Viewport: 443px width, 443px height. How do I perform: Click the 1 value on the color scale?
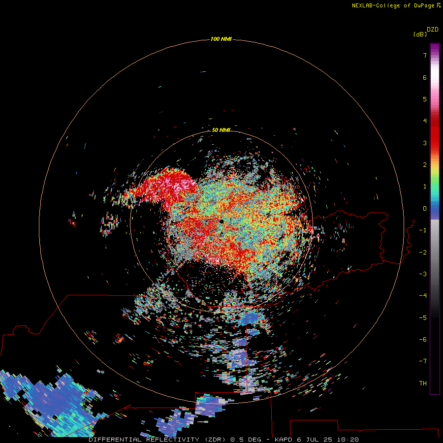pyautogui.click(x=425, y=187)
